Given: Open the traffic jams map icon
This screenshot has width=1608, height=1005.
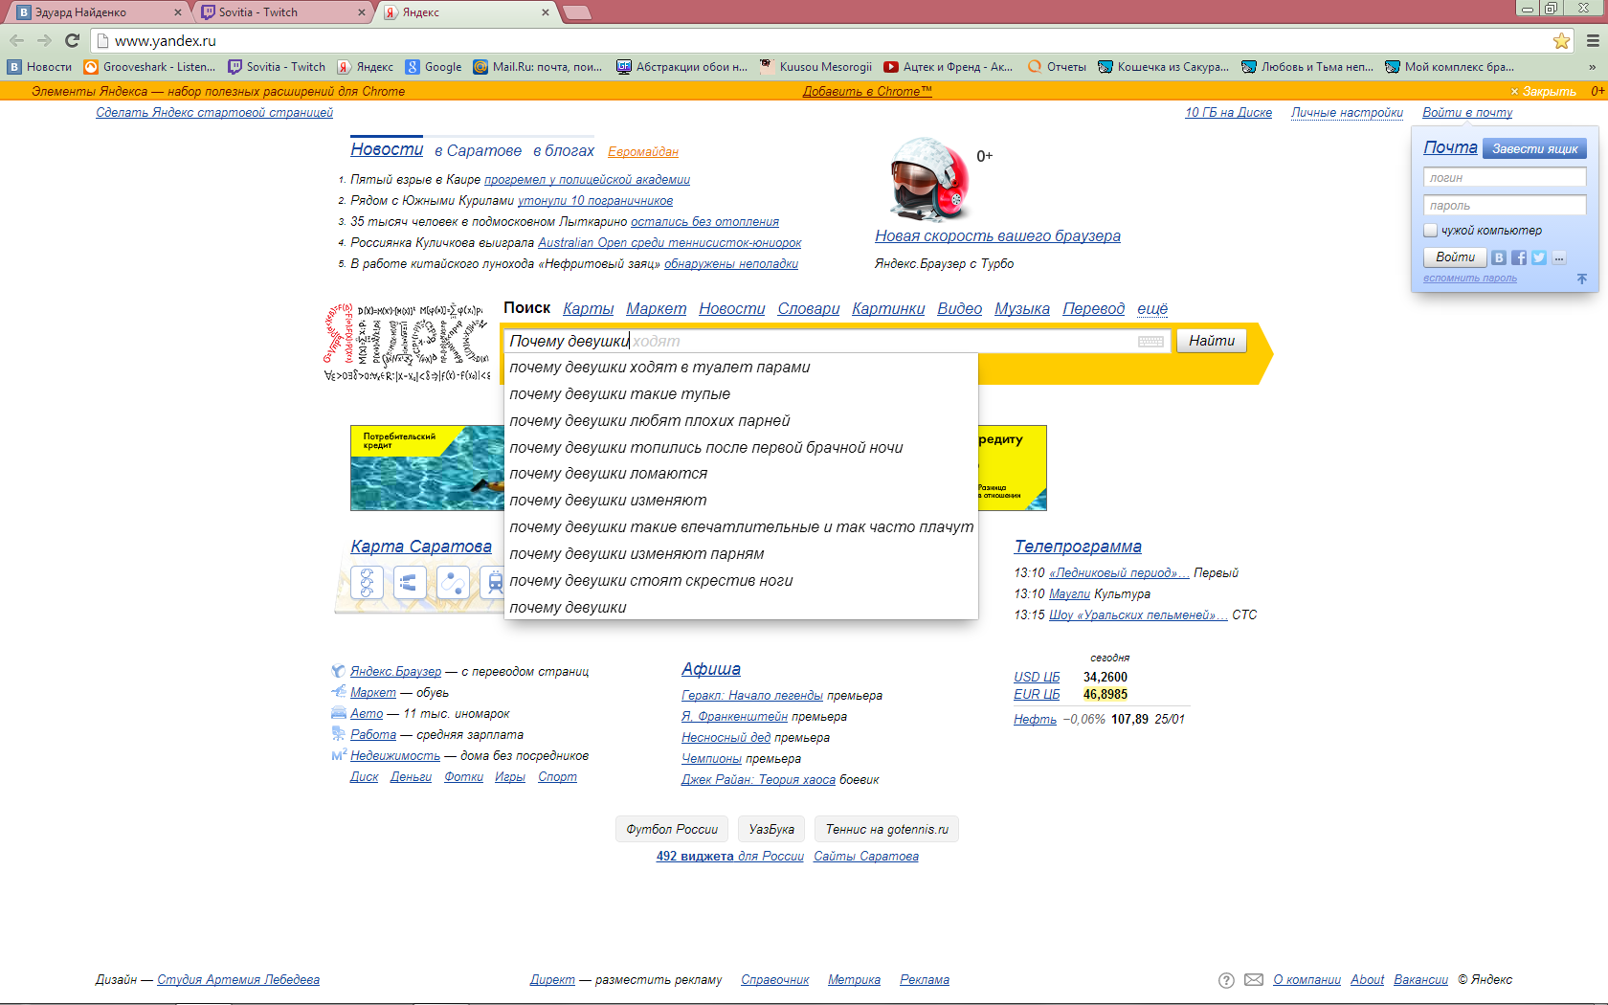Looking at the screenshot, I should [x=368, y=582].
